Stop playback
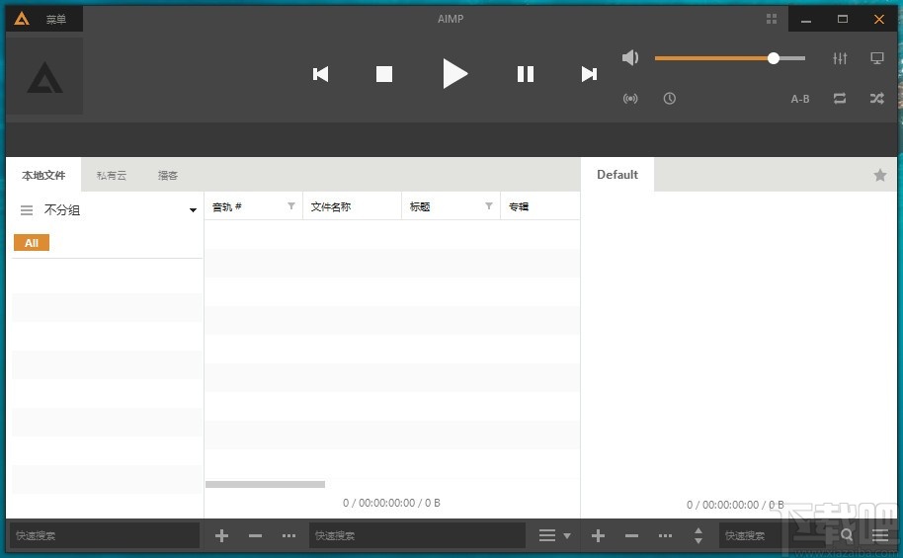 tap(384, 74)
